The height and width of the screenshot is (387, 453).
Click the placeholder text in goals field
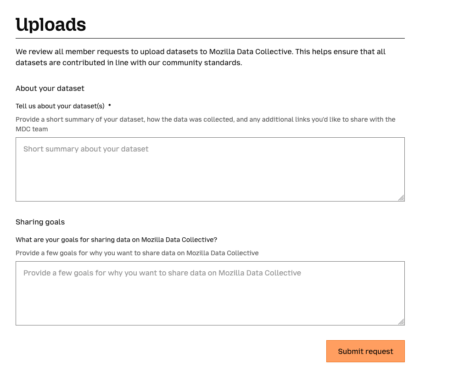pos(162,273)
